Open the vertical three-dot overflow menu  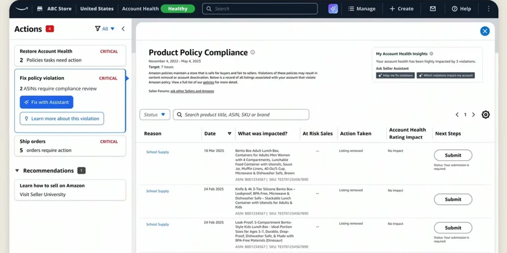tap(489, 8)
